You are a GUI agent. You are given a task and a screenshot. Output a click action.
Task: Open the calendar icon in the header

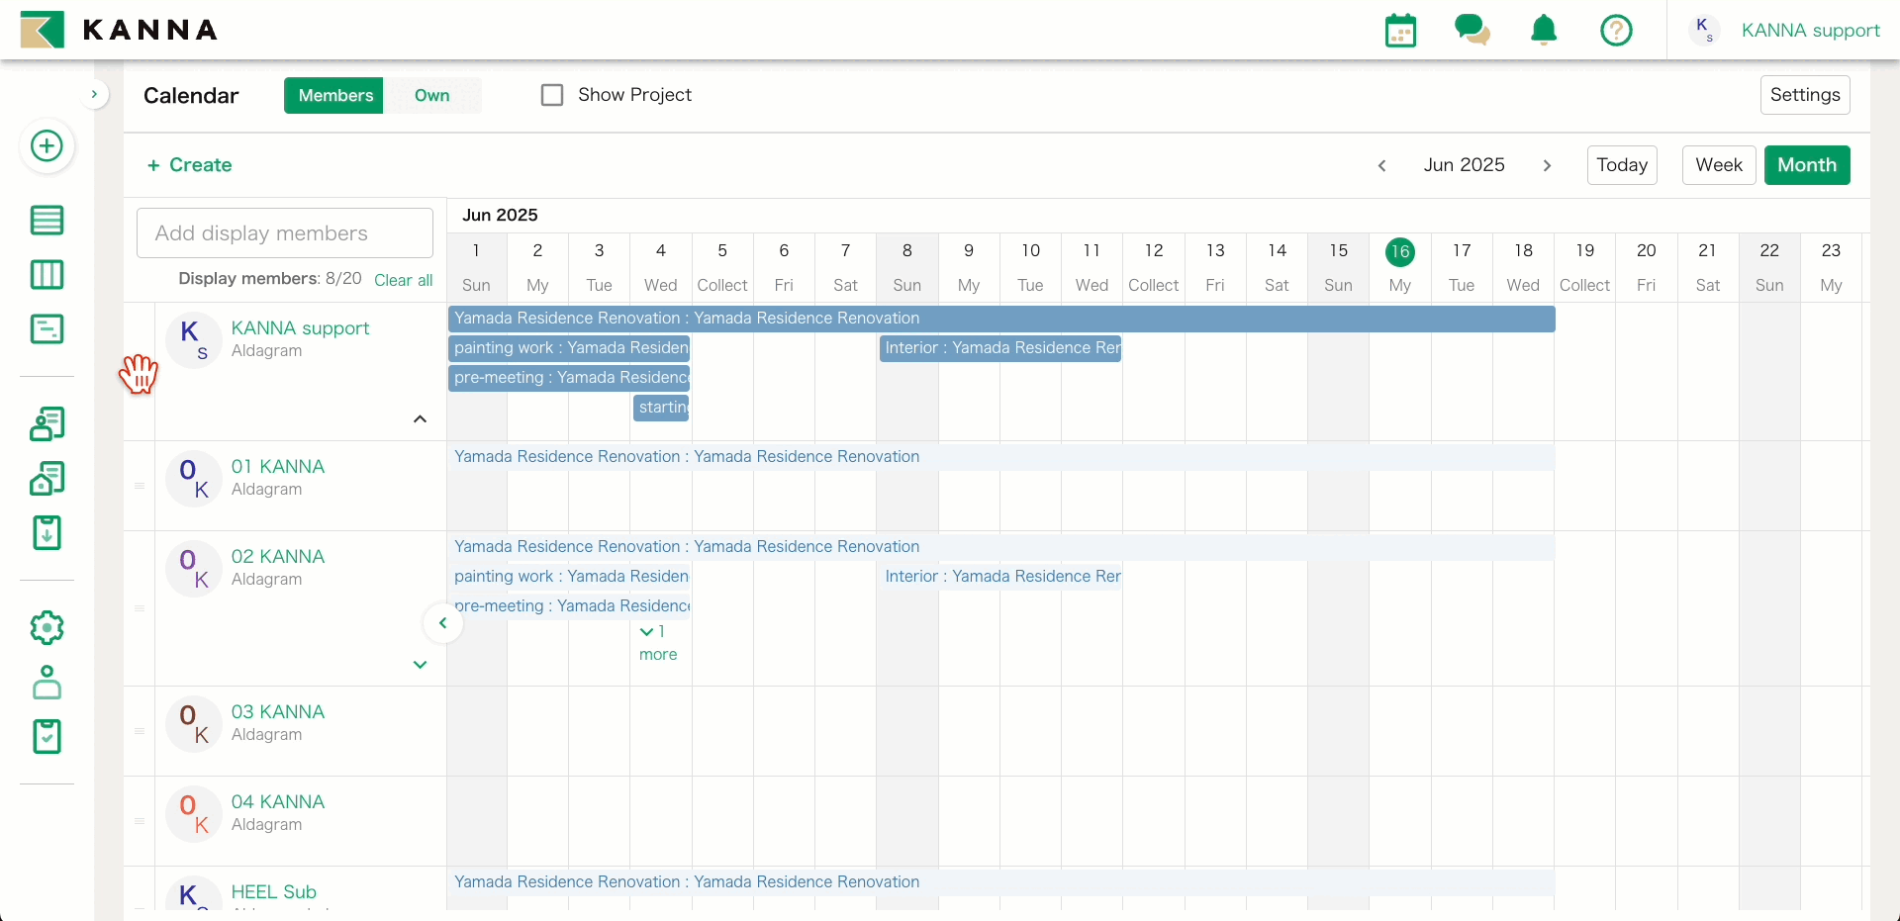(1400, 31)
